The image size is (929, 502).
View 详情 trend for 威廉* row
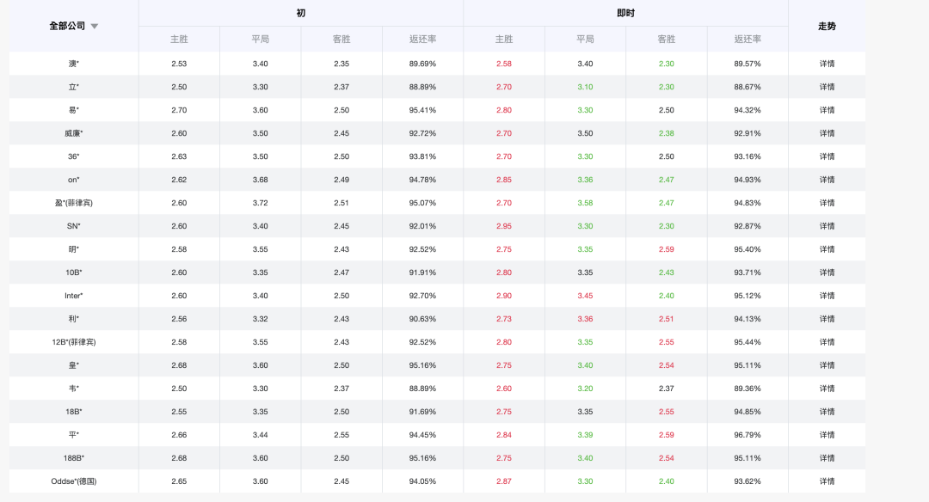pos(827,133)
